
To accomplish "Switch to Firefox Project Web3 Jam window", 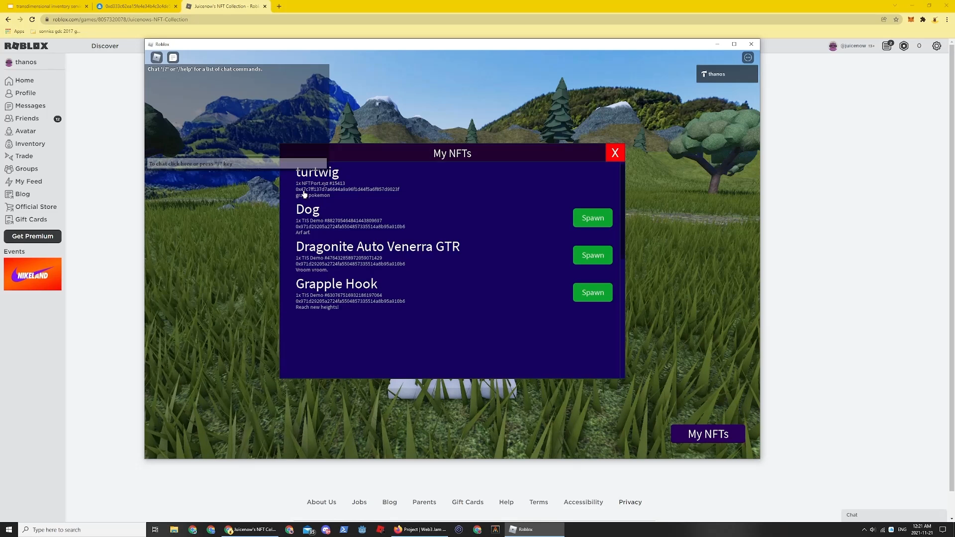I will (421, 530).
